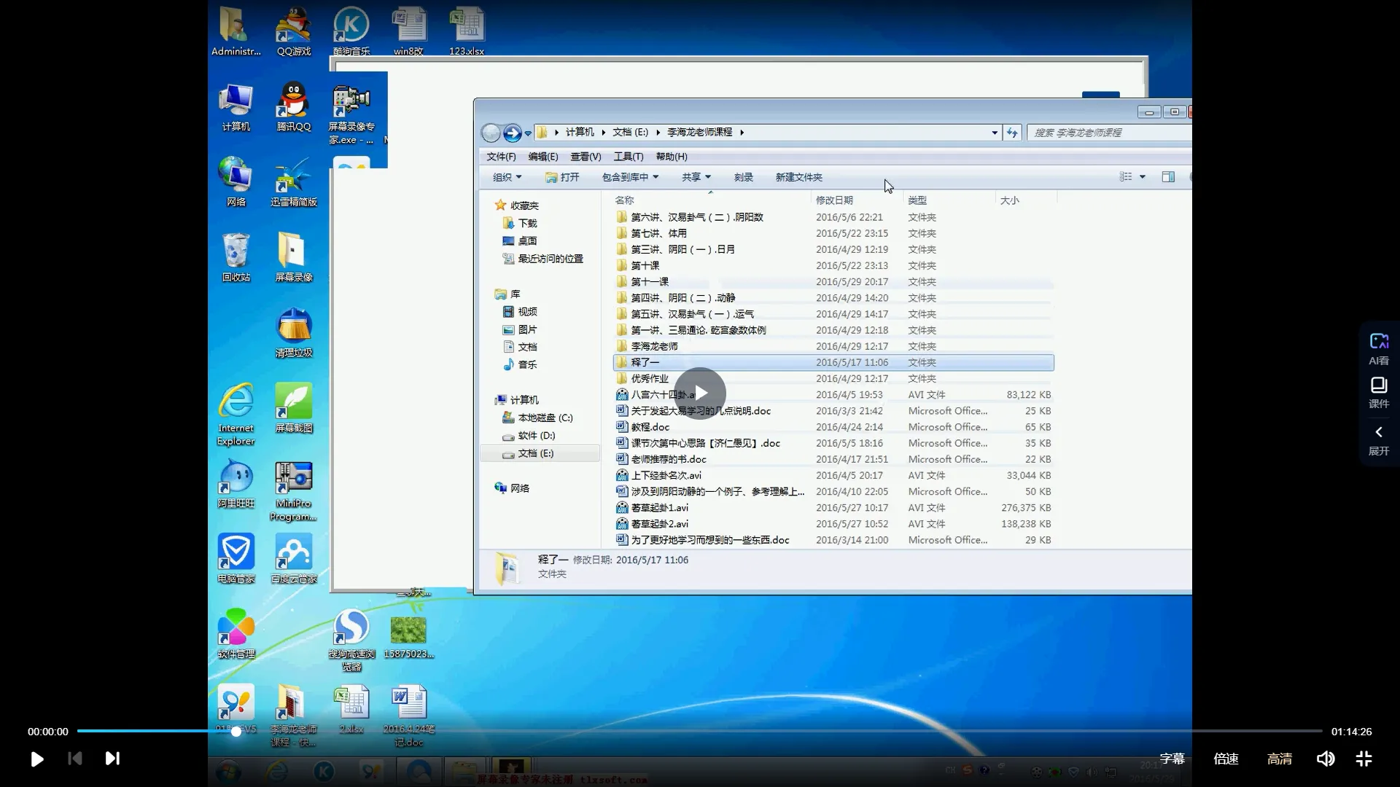This screenshot has width=1400, height=787.
Task: Open the view options dropdown arrow
Action: [1143, 177]
